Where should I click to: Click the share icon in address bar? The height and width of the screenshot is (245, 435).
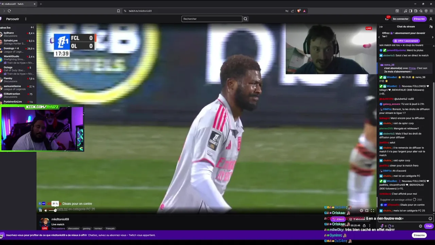click(292, 11)
